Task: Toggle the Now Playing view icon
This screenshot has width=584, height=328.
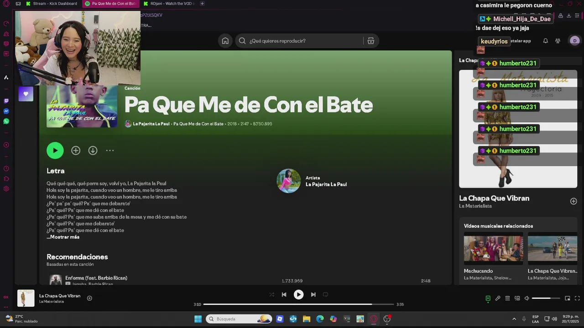Action: point(488,298)
